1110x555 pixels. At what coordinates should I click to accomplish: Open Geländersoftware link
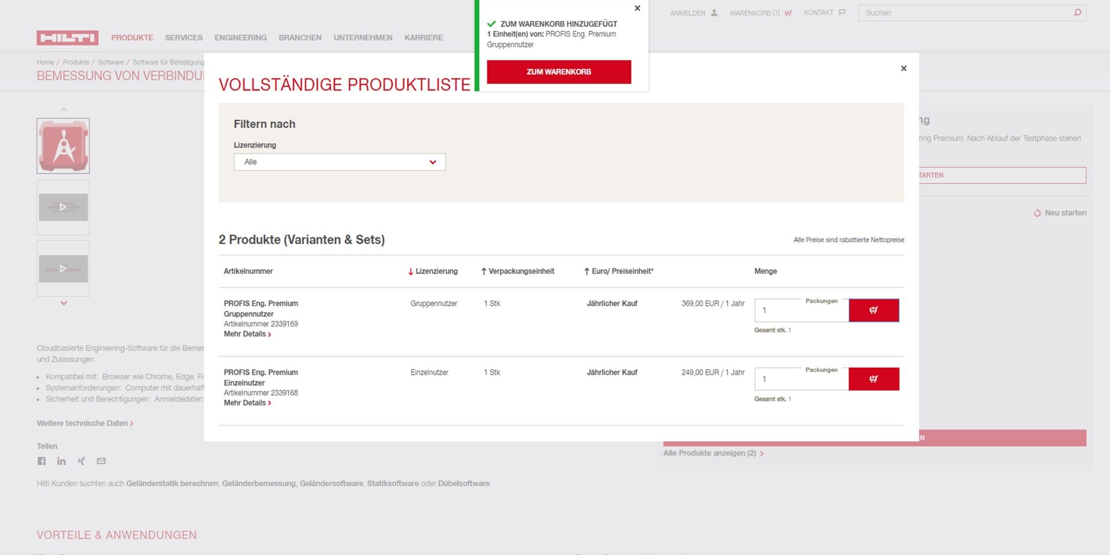tap(331, 483)
